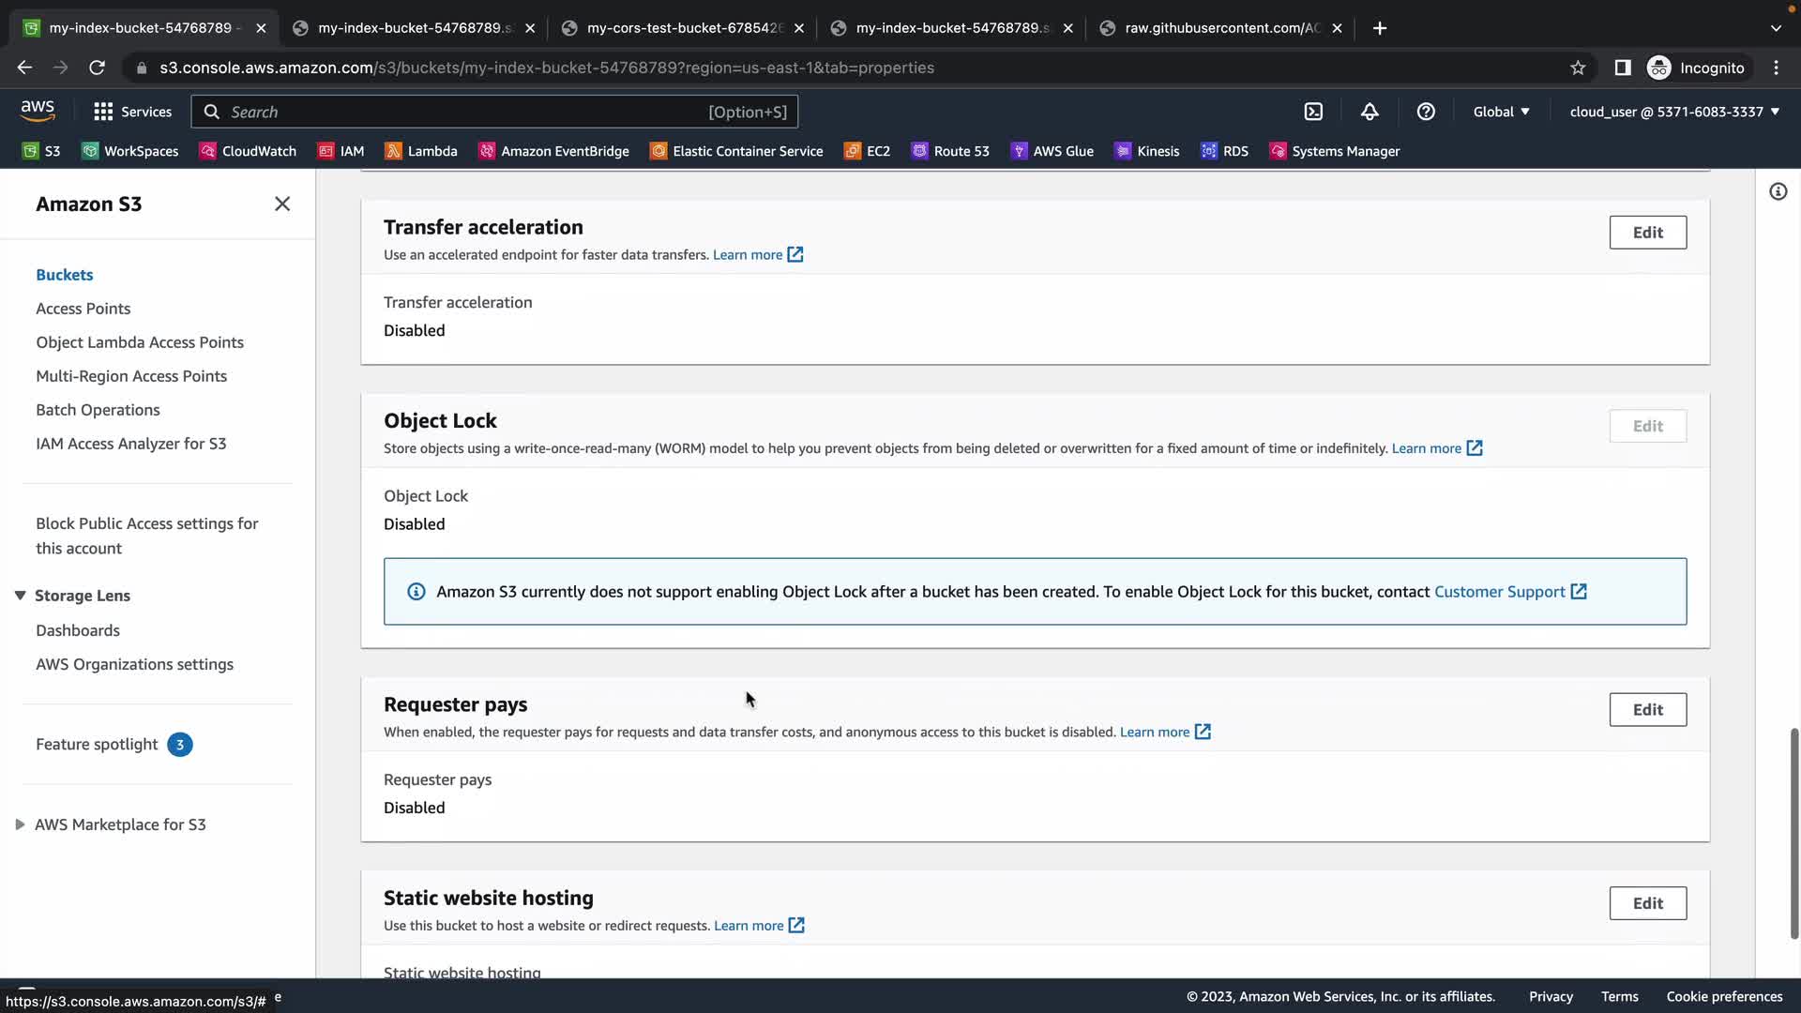
Task: Open AWS CloudShell icon in header
Action: 1313,112
